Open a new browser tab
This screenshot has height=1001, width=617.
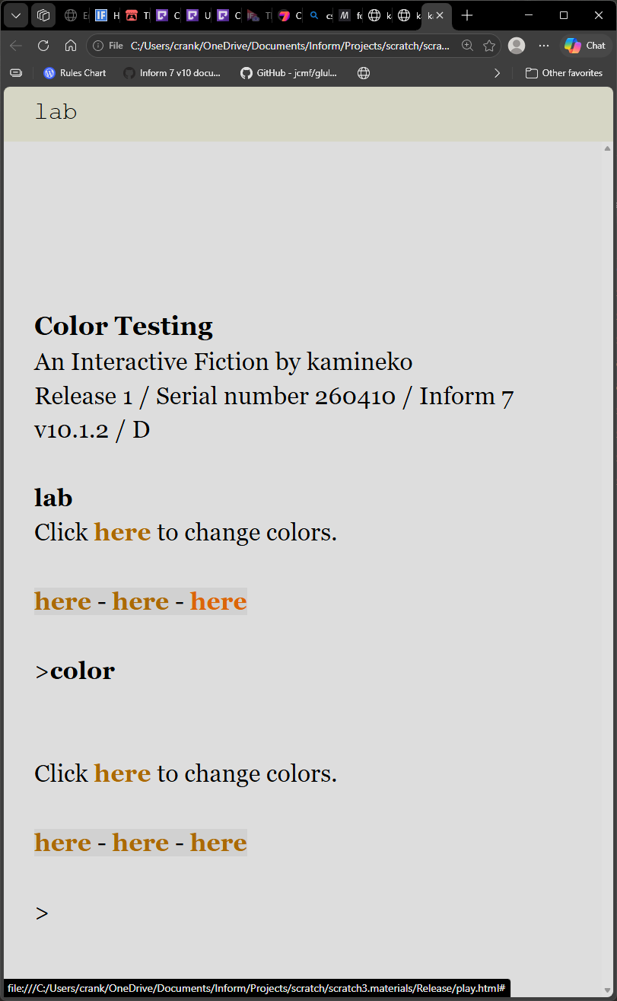(x=467, y=15)
